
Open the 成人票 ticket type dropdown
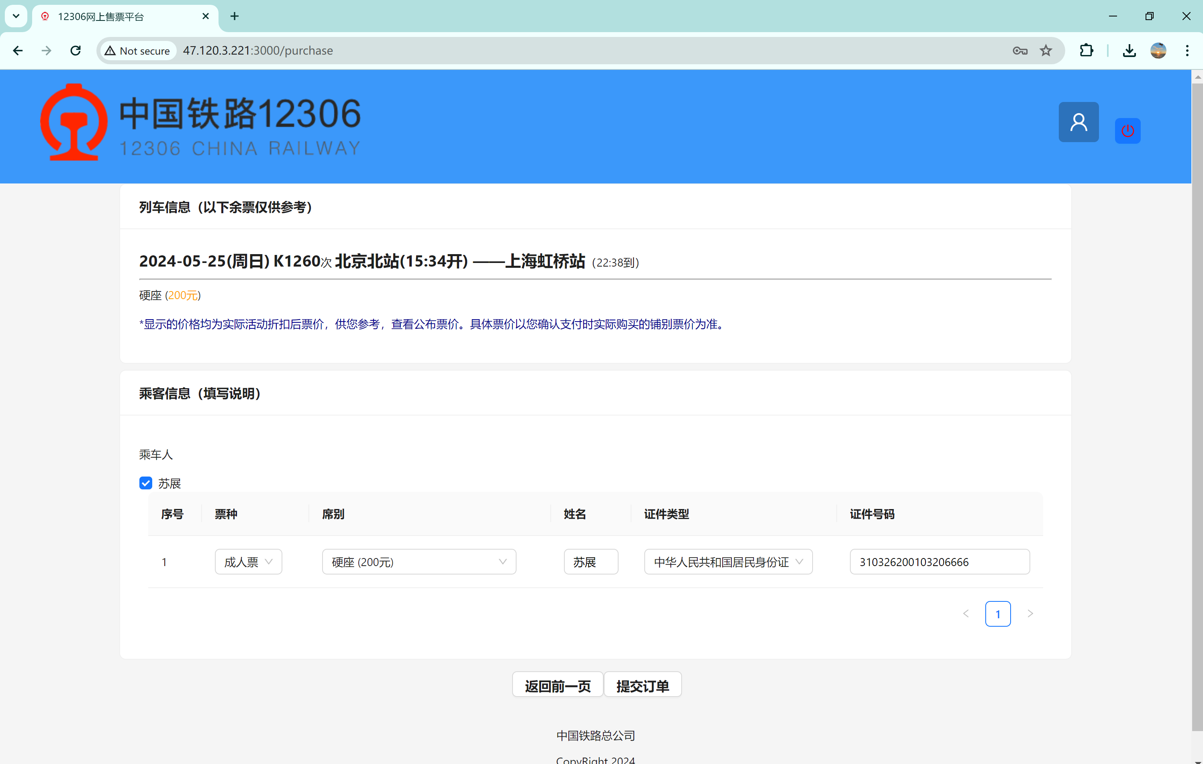248,562
